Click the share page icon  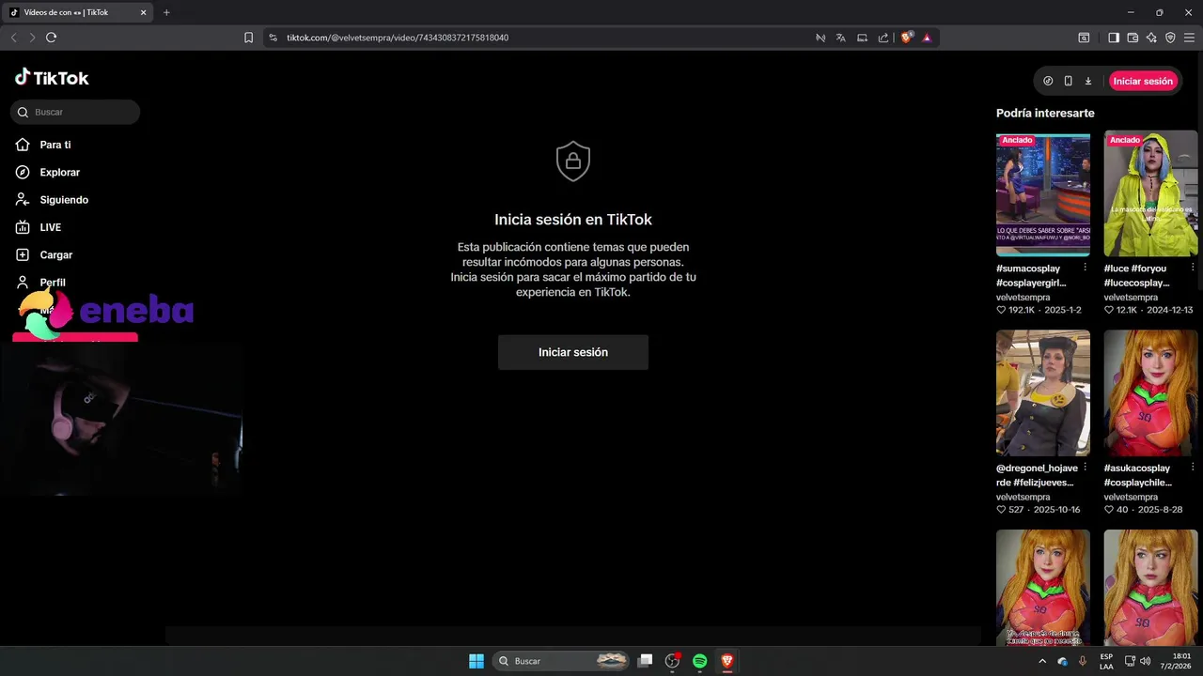tap(883, 38)
